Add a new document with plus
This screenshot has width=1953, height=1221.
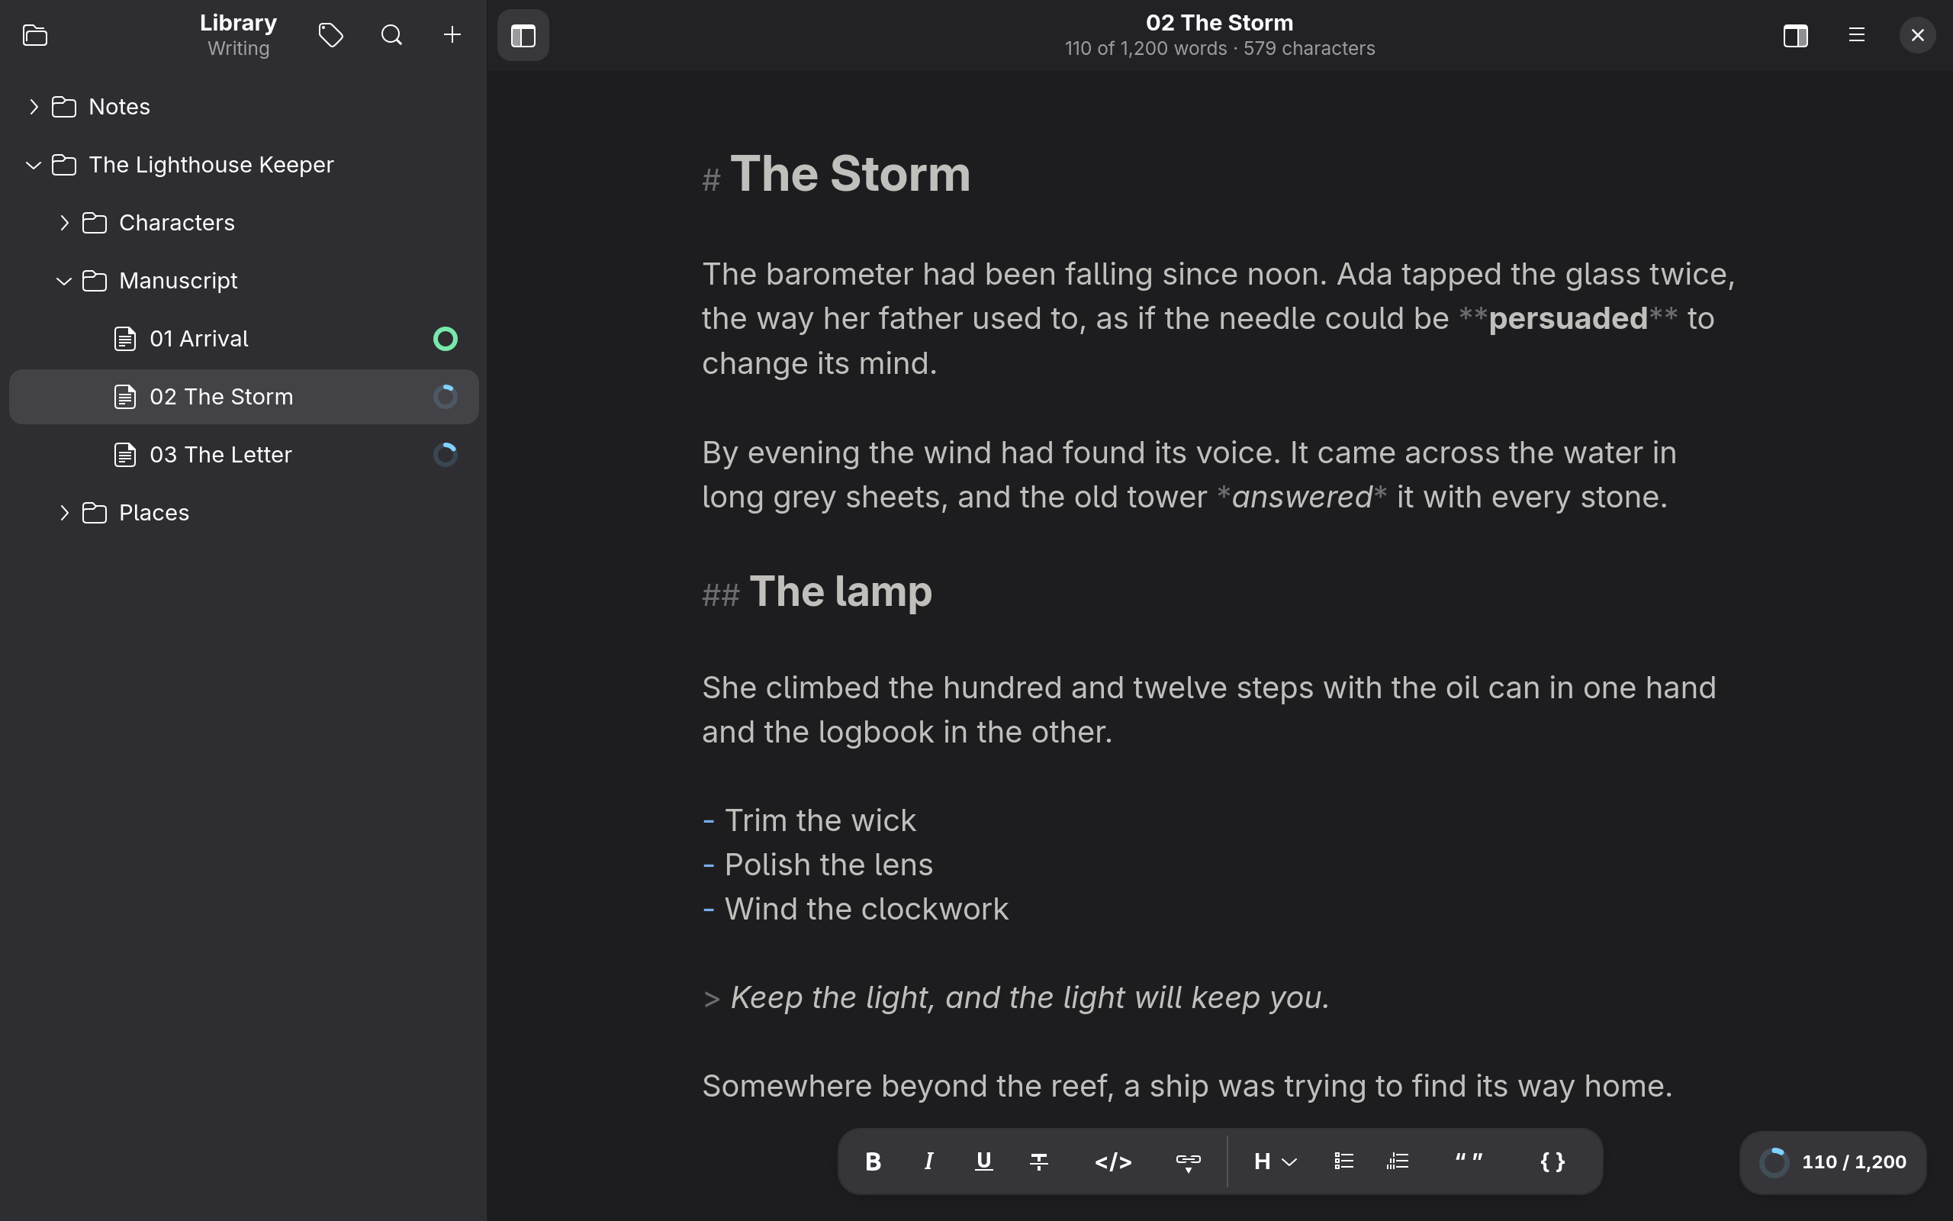click(452, 35)
